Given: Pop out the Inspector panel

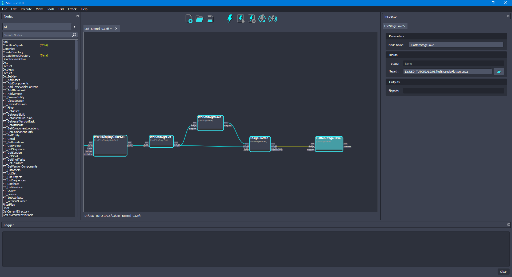Looking at the screenshot, I should click(509, 16).
